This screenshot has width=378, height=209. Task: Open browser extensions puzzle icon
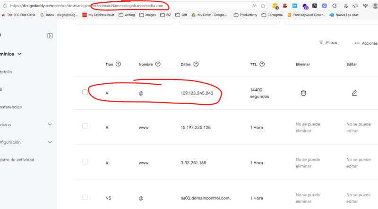335,6
